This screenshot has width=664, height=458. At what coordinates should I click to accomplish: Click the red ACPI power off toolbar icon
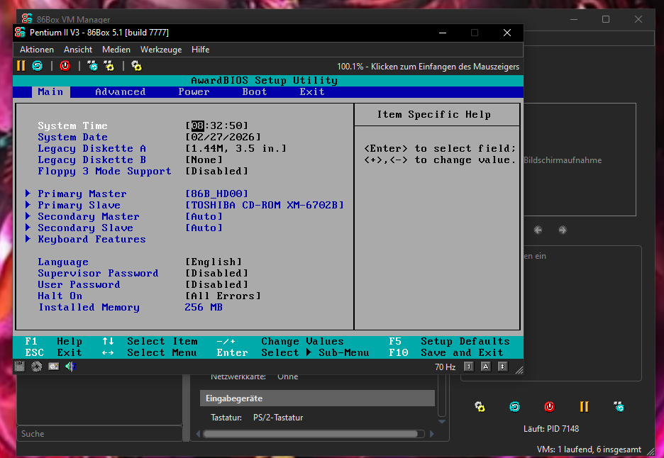tap(65, 66)
